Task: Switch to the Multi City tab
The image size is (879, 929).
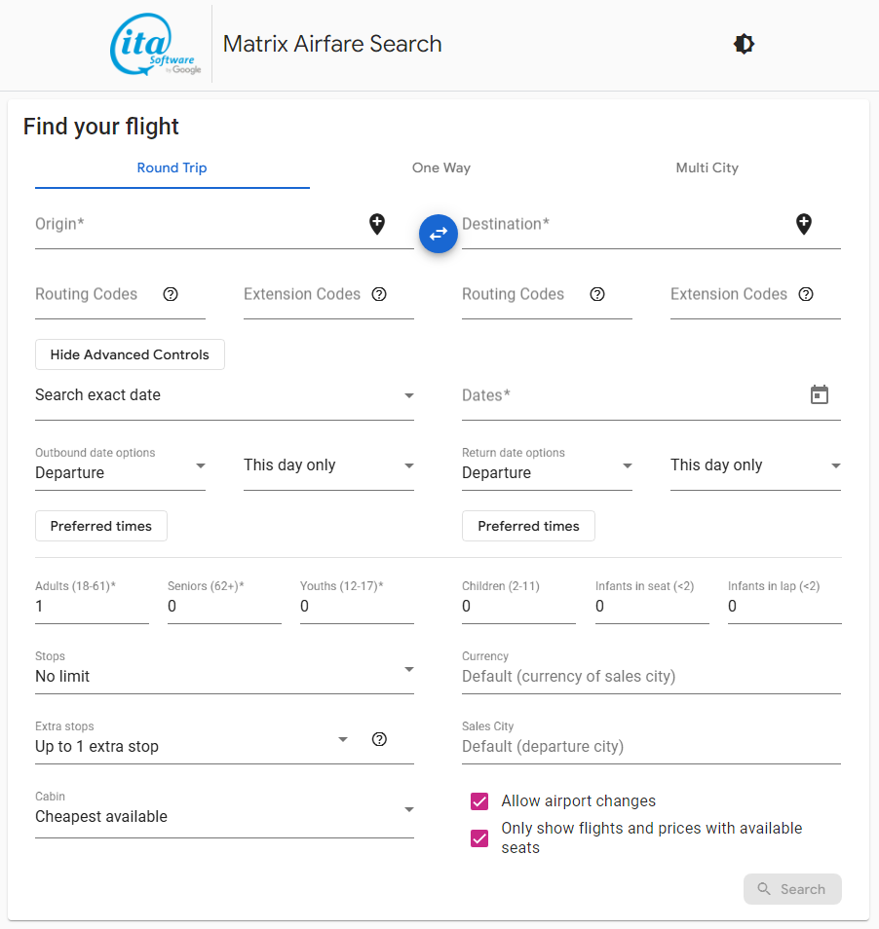Action: click(x=707, y=167)
